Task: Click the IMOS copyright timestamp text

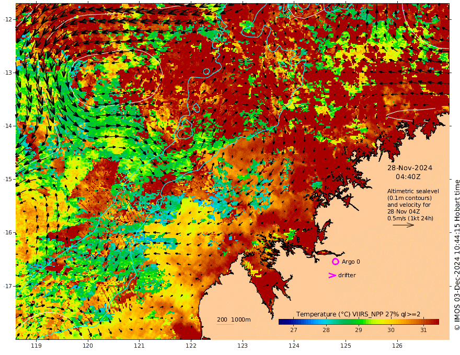Action: pos(457,255)
